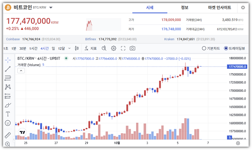This screenshot has height=150, width=252.
Task: Click the chart search/replay magnifier icon
Action: pyautogui.click(x=104, y=48)
